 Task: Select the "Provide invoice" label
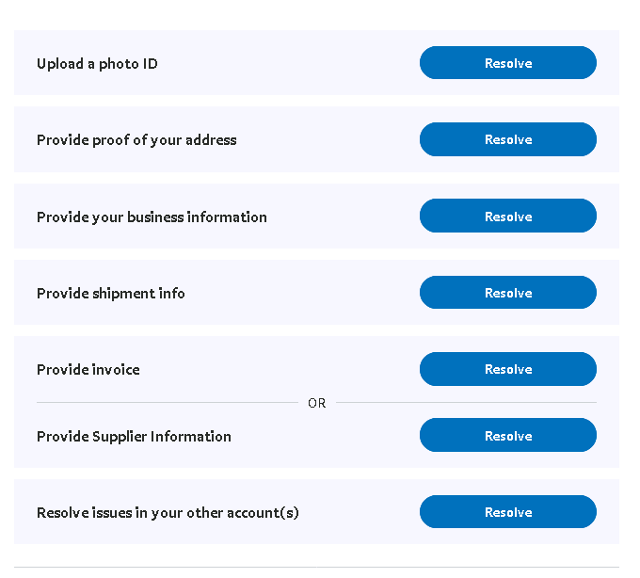[x=88, y=370]
